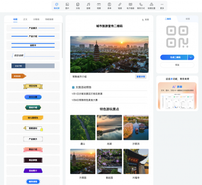
Task: Select the 虞山 forest road thumbnail
Action: pyautogui.click(x=83, y=128)
